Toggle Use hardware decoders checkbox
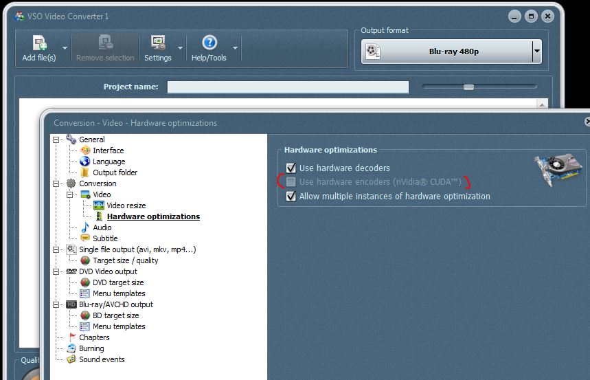The height and width of the screenshot is (380, 590). [291, 168]
